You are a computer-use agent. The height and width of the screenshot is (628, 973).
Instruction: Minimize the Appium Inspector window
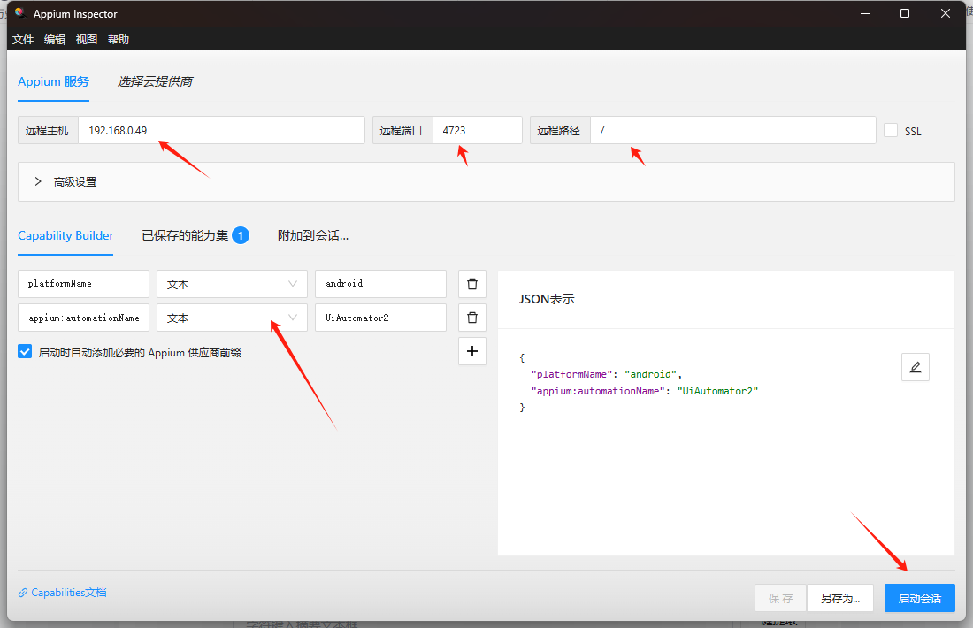coord(864,13)
